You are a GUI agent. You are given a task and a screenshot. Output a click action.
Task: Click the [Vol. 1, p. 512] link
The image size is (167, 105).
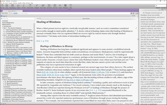point(95,90)
